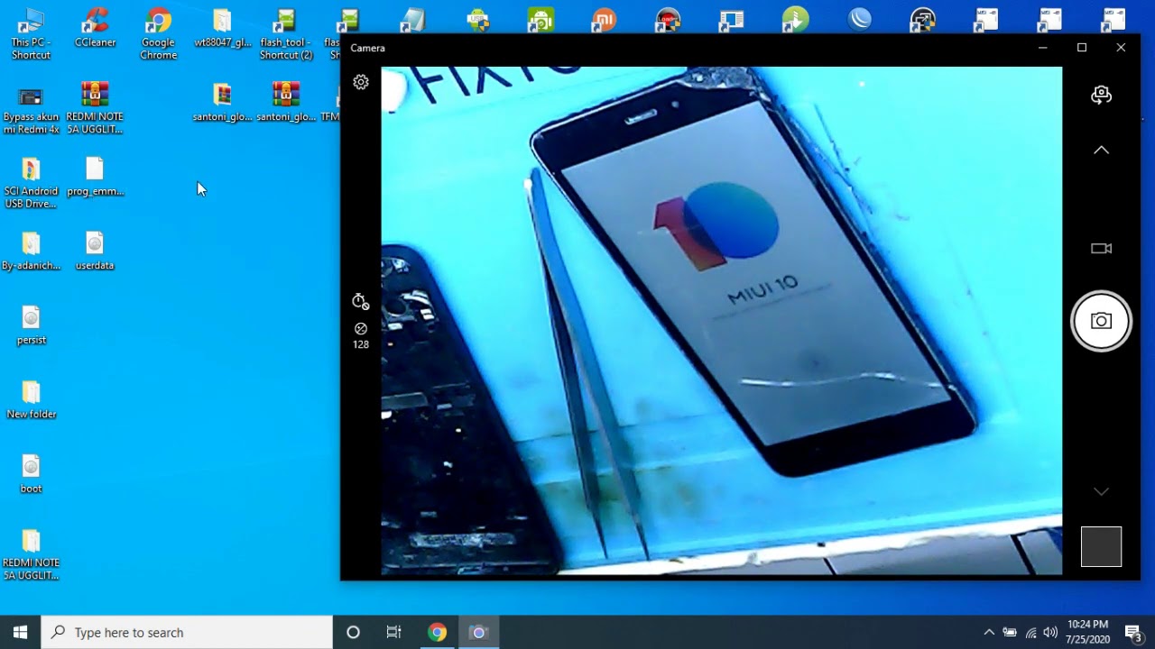
Task: Open the network tray icon
Action: point(1030,632)
